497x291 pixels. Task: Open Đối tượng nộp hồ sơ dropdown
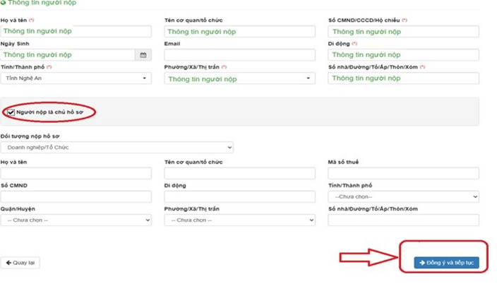click(x=117, y=148)
